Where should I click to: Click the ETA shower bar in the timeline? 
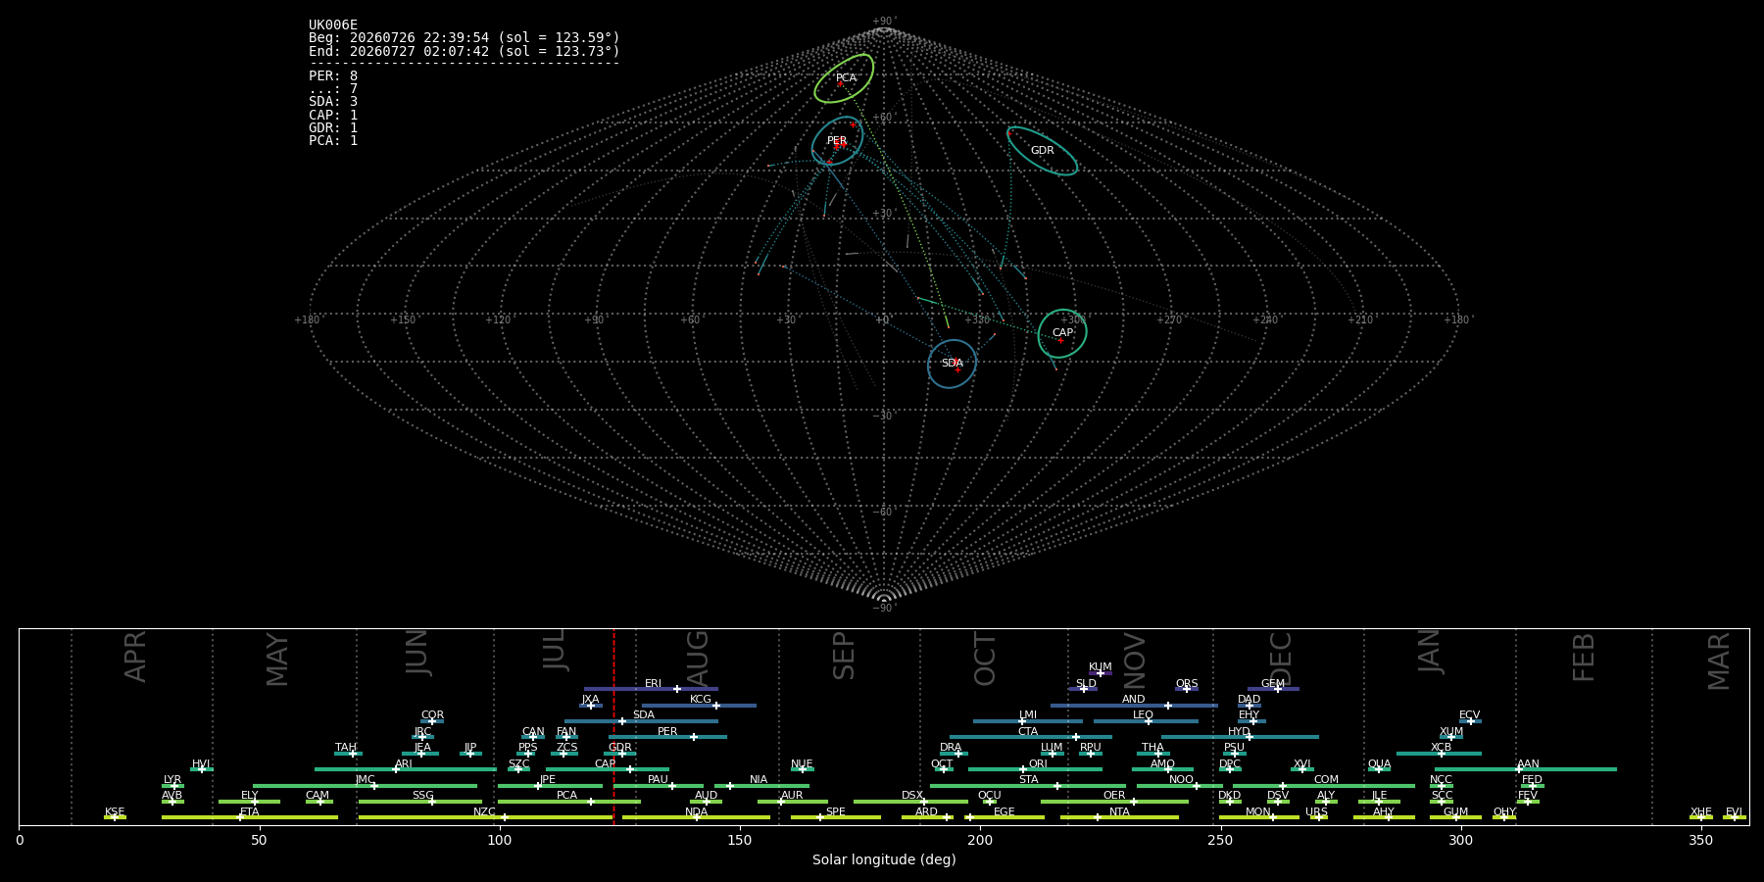coord(250,817)
